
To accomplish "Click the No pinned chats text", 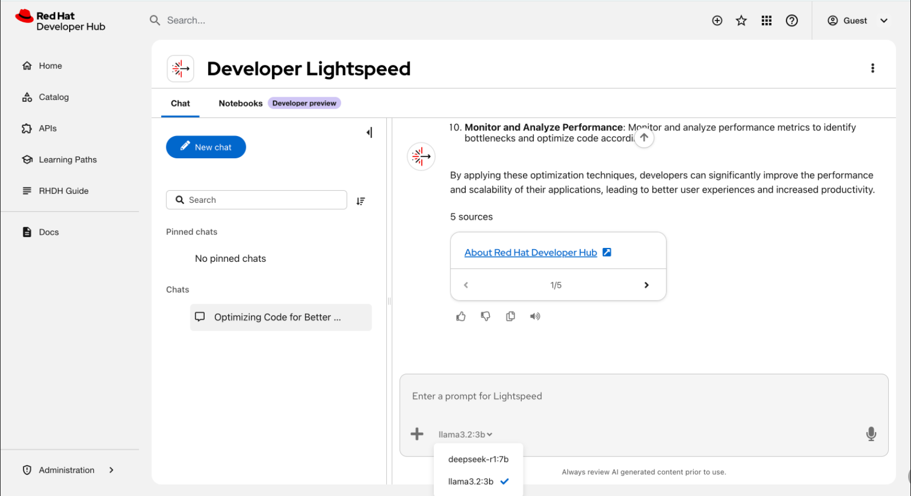I will (x=230, y=259).
